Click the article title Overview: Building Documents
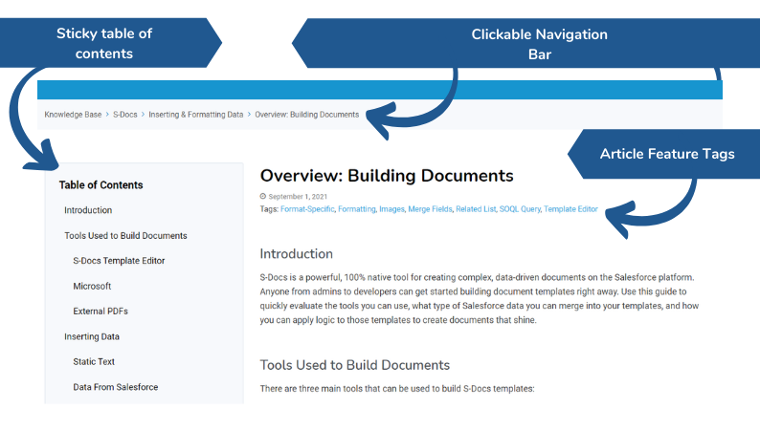The image size is (760, 430). [387, 176]
